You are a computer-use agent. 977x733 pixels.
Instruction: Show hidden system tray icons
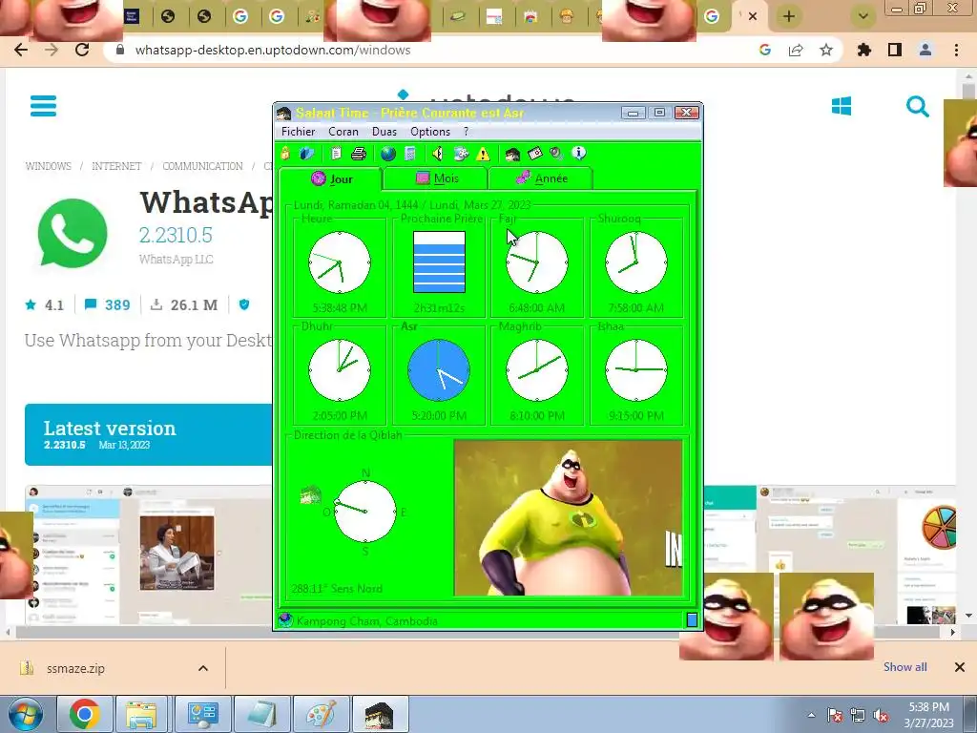point(811,715)
